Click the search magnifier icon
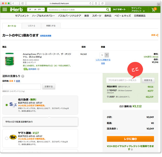The width and height of the screenshot is (162, 157). [x=108, y=10]
